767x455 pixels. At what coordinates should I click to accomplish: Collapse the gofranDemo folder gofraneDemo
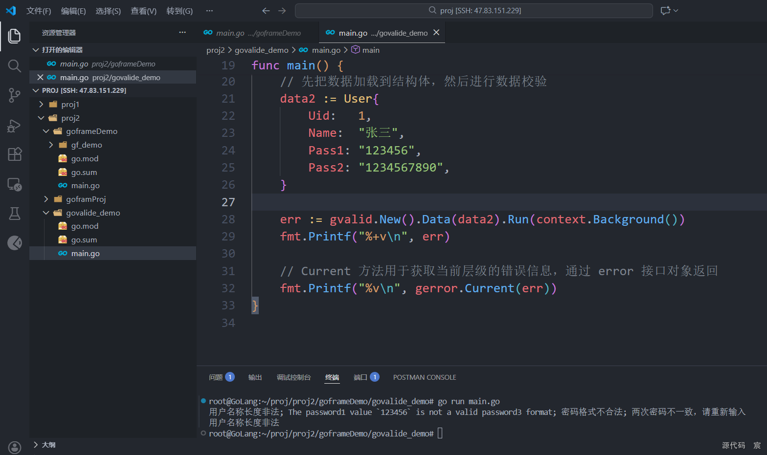click(x=113, y=131)
